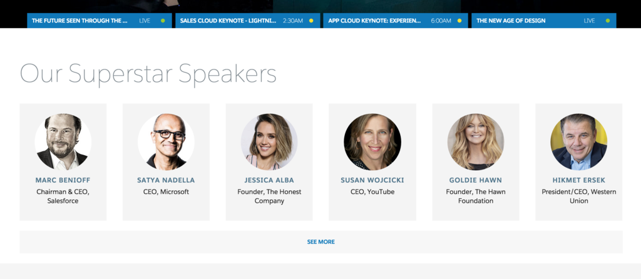Image resolution: width=641 pixels, height=279 pixels.
Task: Click Hikmet Ersek's portrait photo
Action: coord(579,142)
